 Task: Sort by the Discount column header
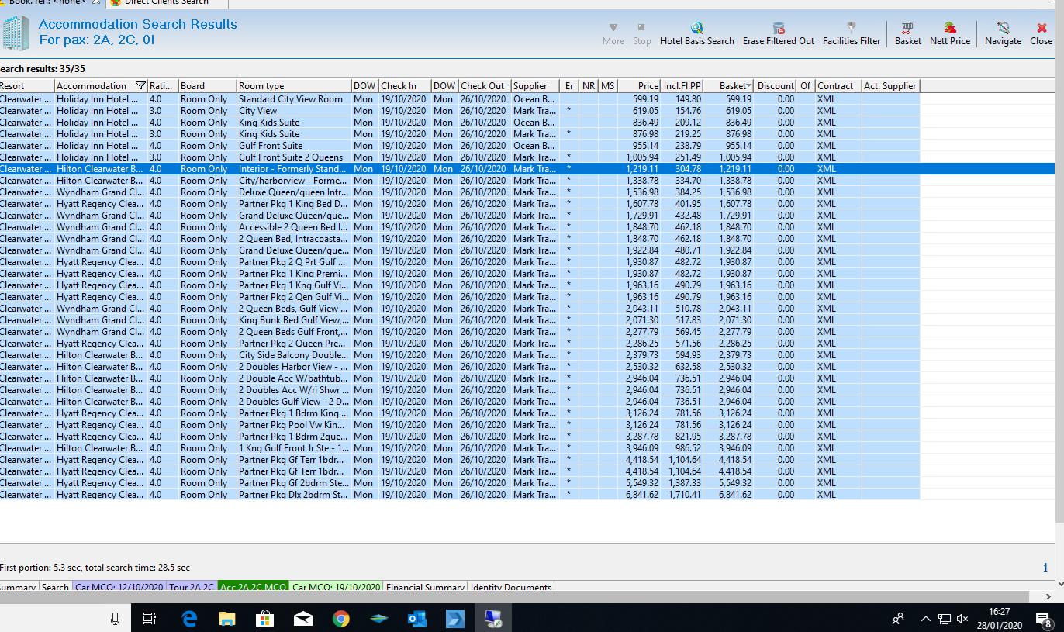pyautogui.click(x=776, y=86)
